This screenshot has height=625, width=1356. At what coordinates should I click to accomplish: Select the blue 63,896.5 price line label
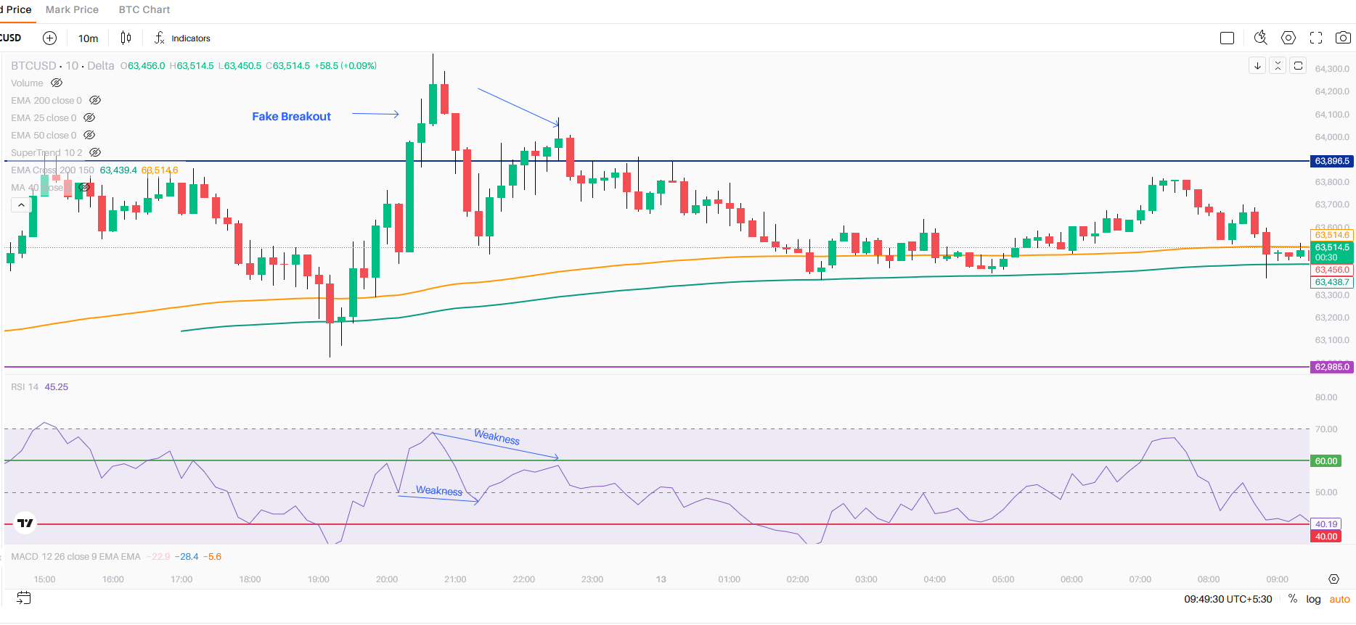[x=1332, y=161]
